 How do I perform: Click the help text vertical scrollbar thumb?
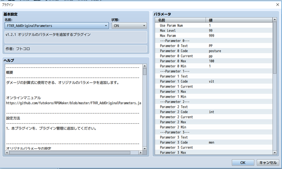[145, 72]
